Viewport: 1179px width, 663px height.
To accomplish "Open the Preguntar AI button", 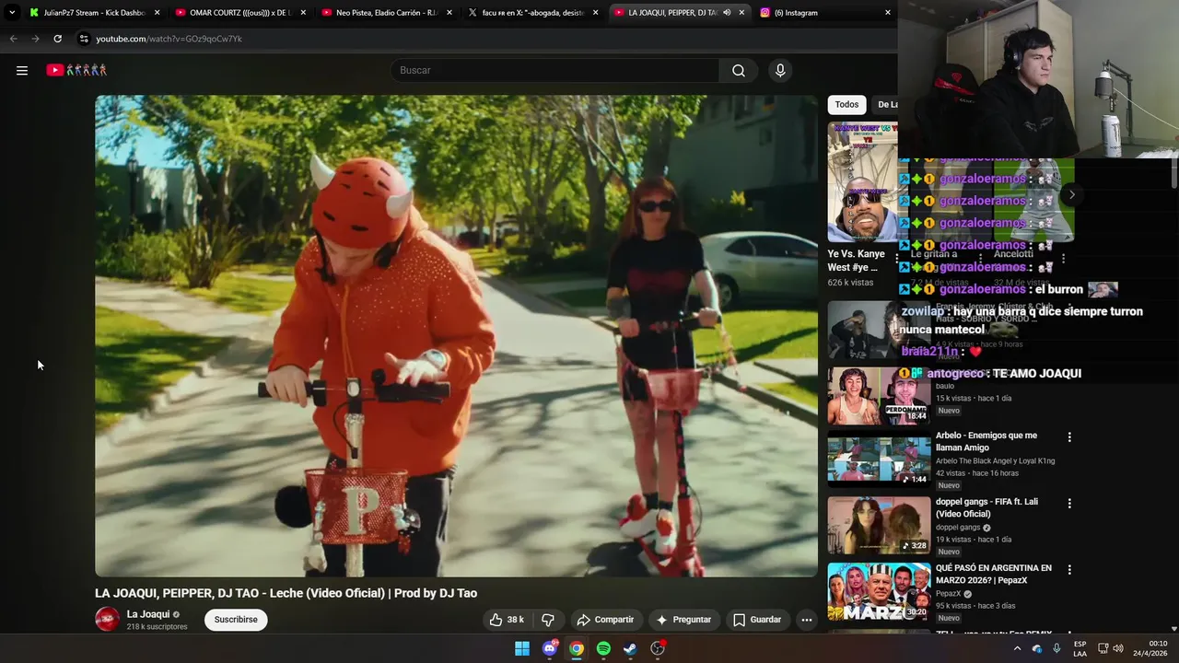I will click(x=683, y=620).
